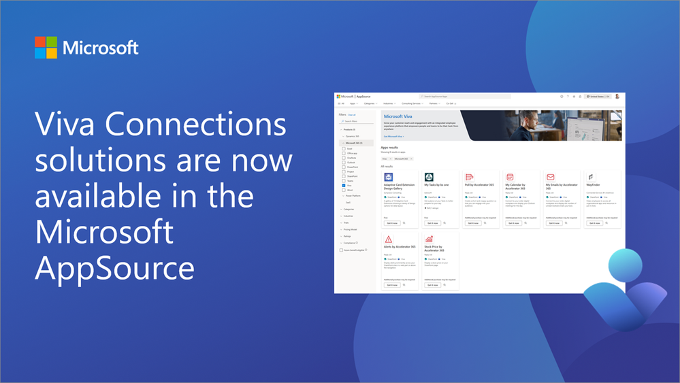Uncheck the Viva product filter
The width and height of the screenshot is (680, 383).
click(x=344, y=186)
